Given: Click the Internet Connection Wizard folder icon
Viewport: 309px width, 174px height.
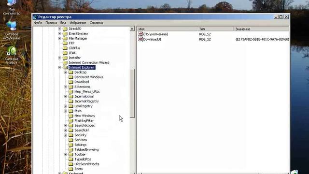Looking at the screenshot, I should (65, 62).
